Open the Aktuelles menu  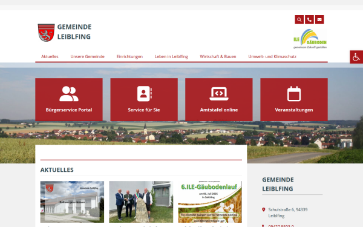[x=50, y=56]
